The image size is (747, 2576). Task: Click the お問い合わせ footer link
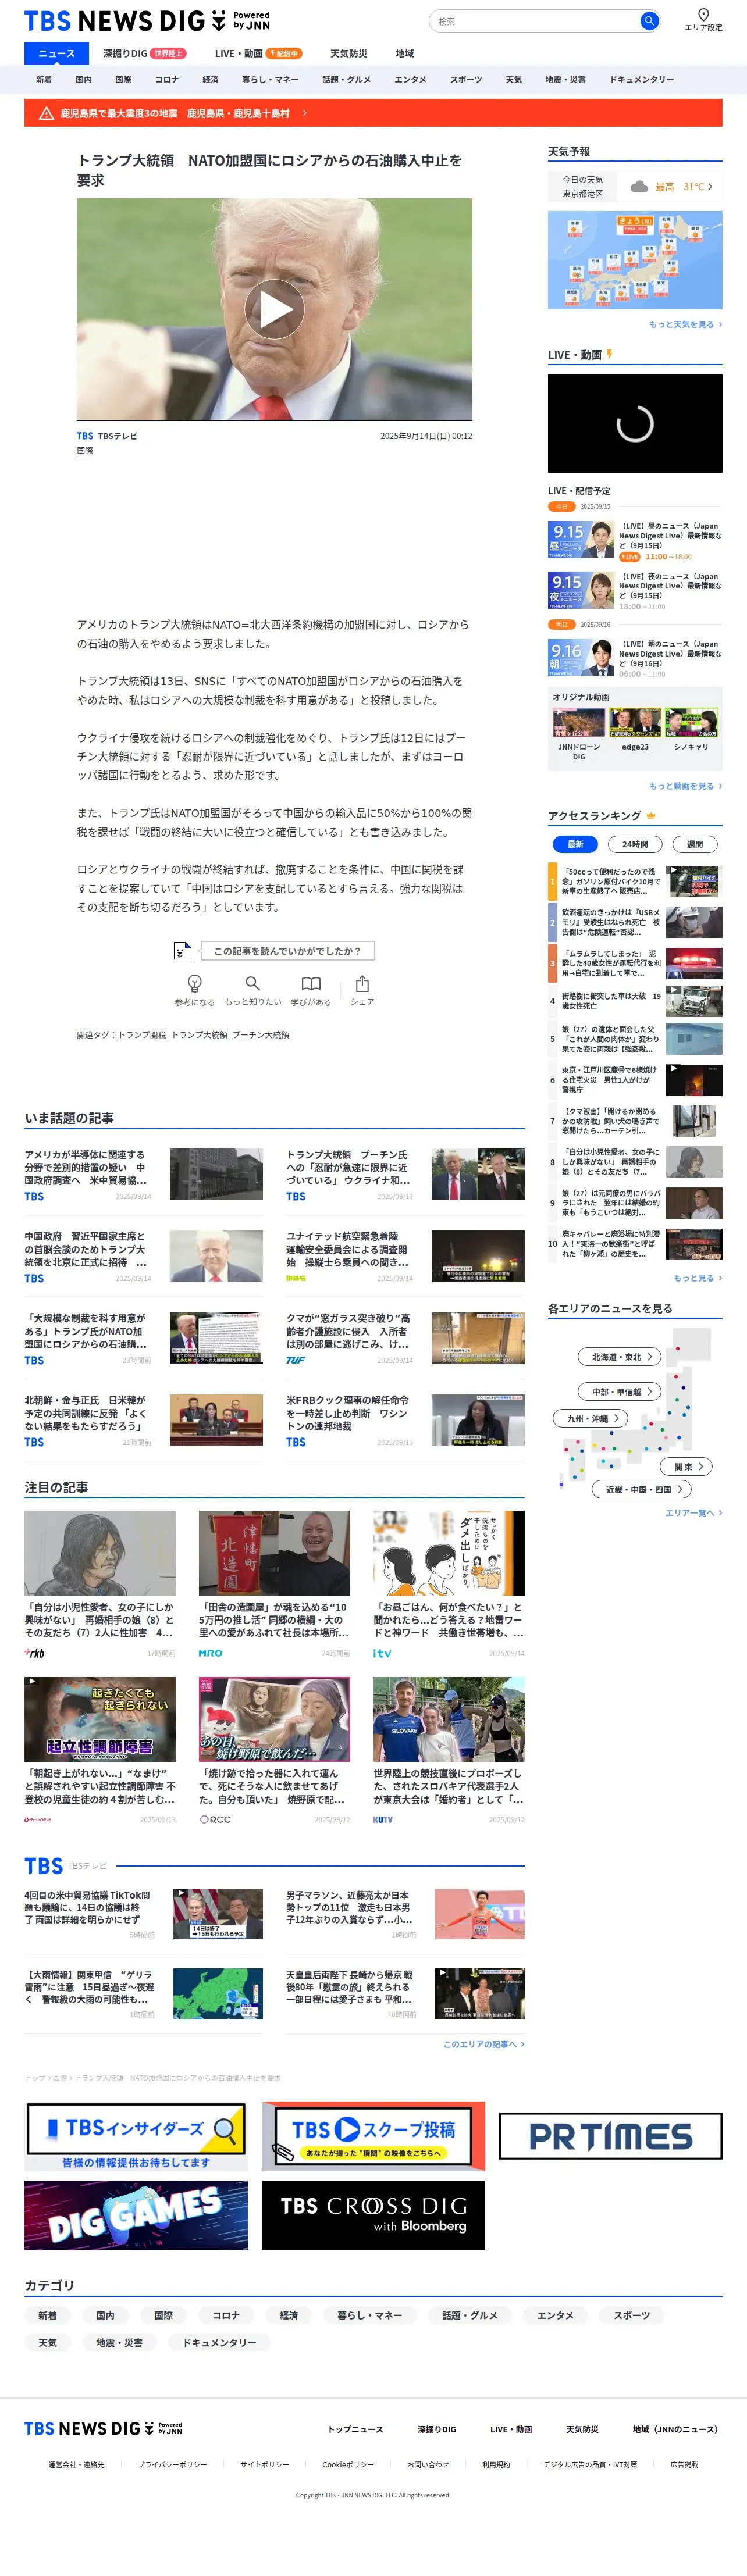coord(428,2465)
